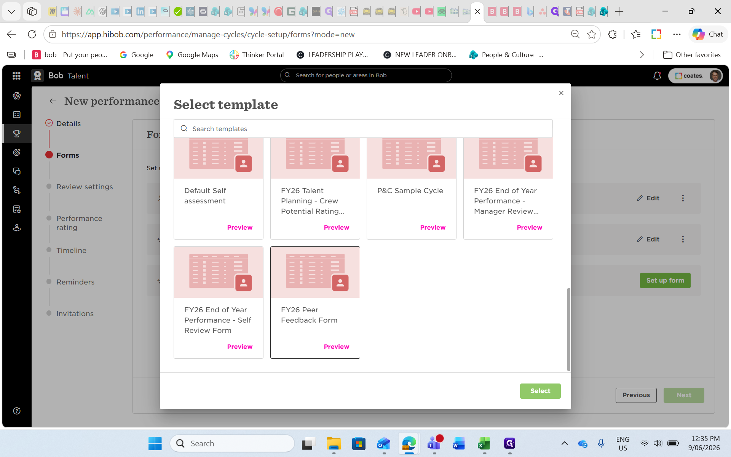Screen dimensions: 731x457
Task: Open the Other favorites folder
Action: click(692, 55)
